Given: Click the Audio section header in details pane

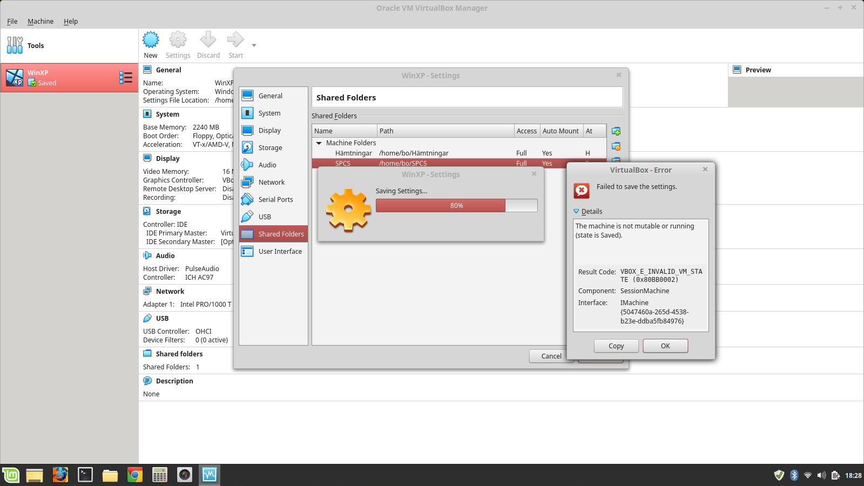Looking at the screenshot, I should (165, 256).
